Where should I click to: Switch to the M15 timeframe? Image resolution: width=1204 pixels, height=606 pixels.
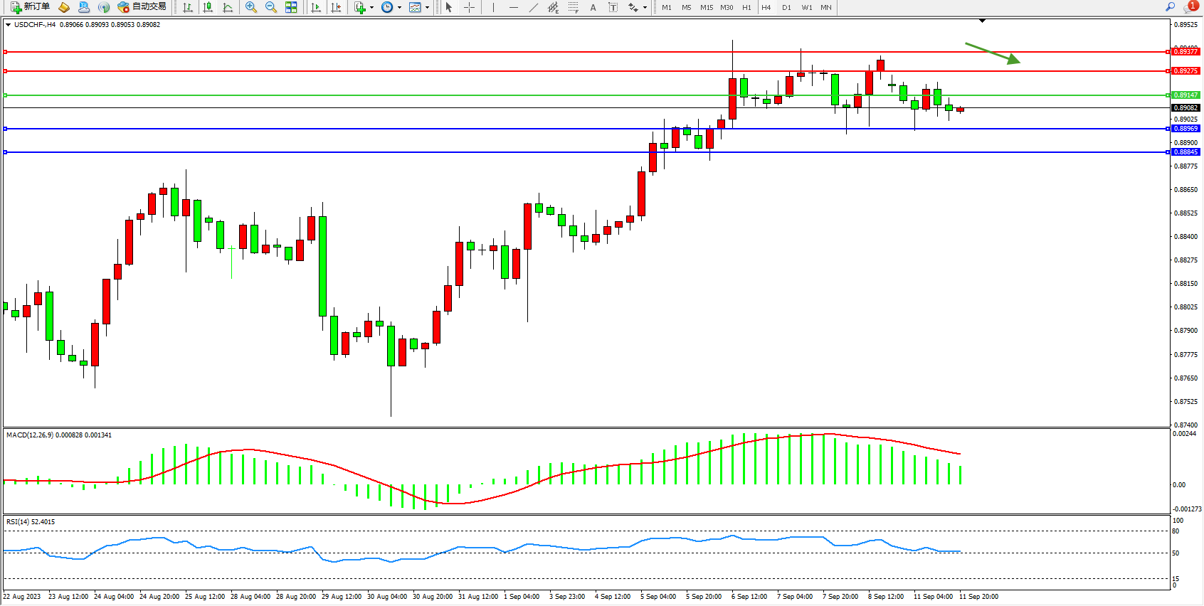coord(706,7)
